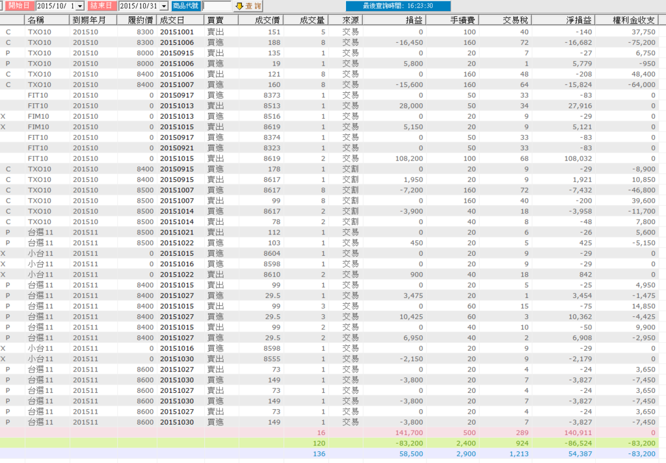This screenshot has height=463, width=666.
Task: Select total profit 141,700 in pink row
Action: point(408,433)
